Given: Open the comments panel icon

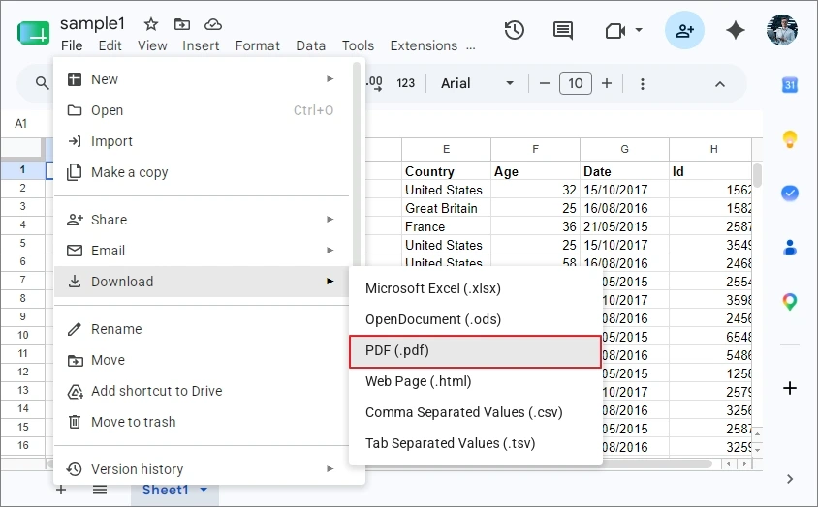Looking at the screenshot, I should coord(563,30).
